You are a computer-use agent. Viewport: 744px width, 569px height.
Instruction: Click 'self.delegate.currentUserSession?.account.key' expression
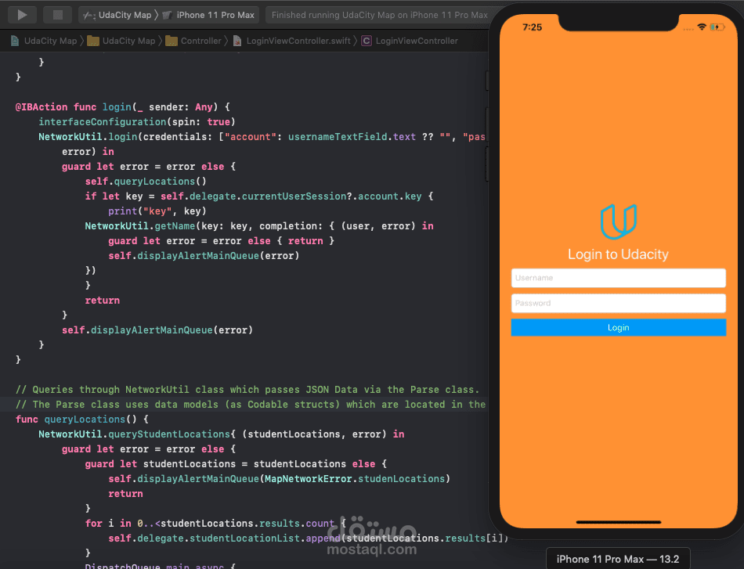click(x=291, y=196)
